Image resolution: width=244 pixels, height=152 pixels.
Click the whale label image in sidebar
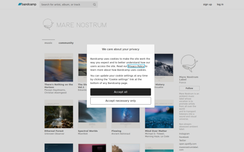(189, 64)
